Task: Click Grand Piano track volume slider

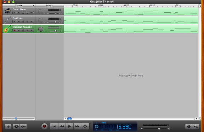Action: (x=56, y=13)
